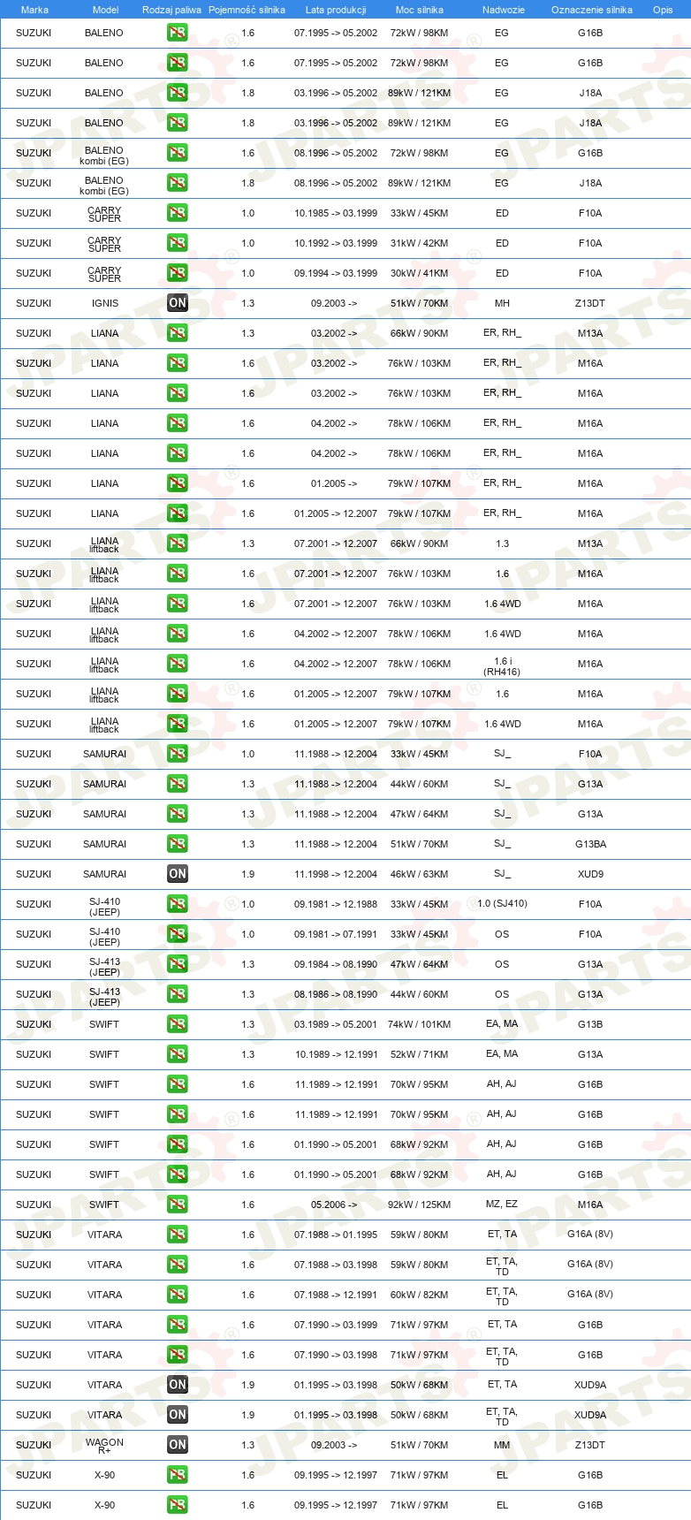Click the PB icon in the SAMURAI G13BA row

click(178, 844)
